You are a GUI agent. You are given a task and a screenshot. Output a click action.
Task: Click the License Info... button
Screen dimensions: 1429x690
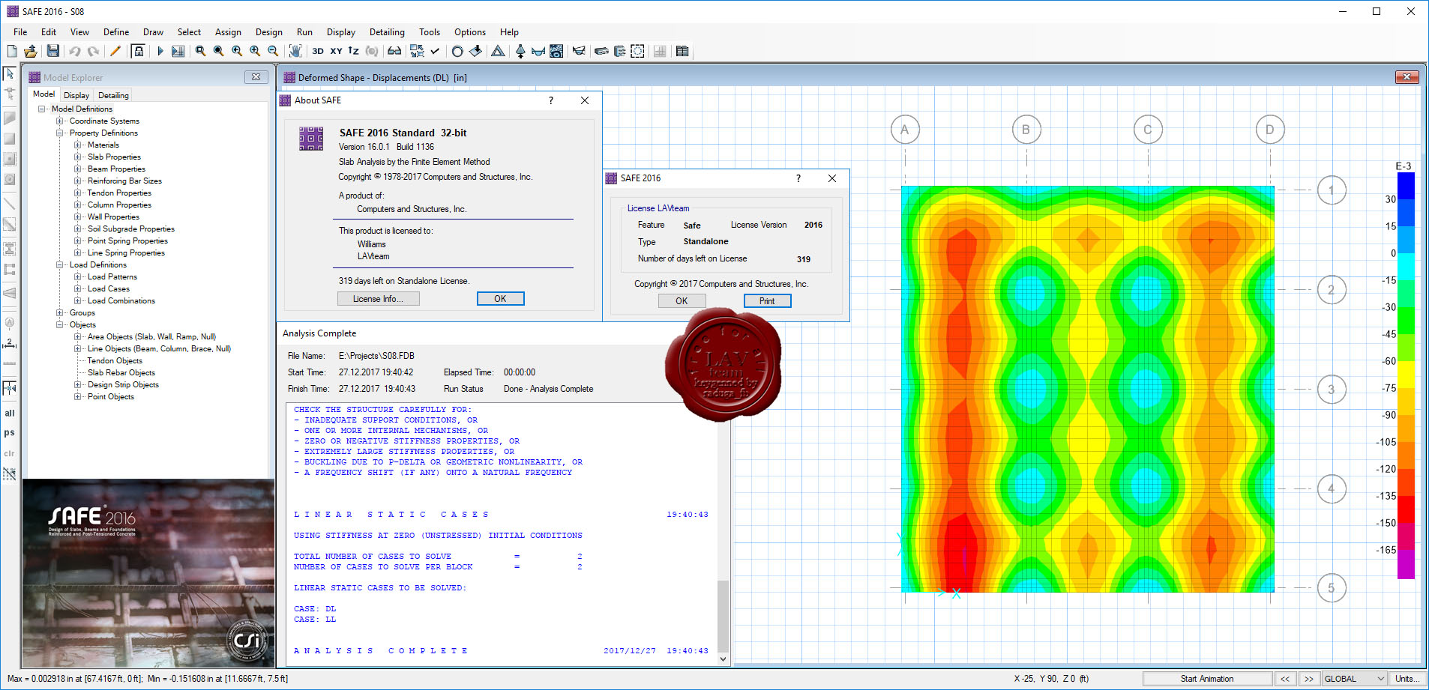[378, 298]
